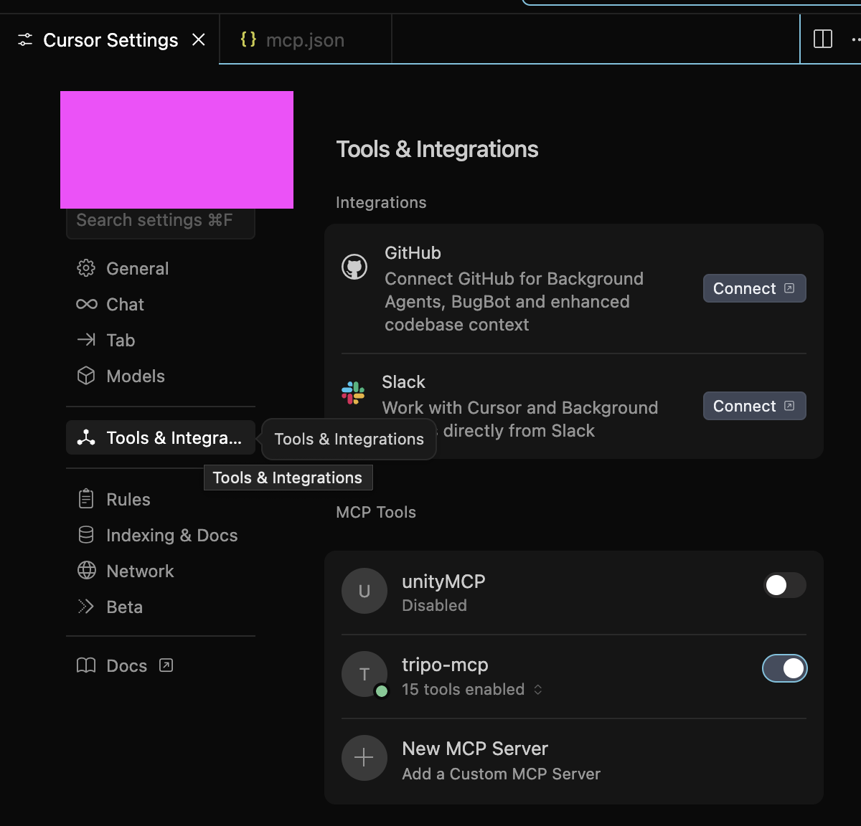Viewport: 861px width, 826px height.
Task: Click the curly braces mcp.json file icon
Action: [248, 39]
